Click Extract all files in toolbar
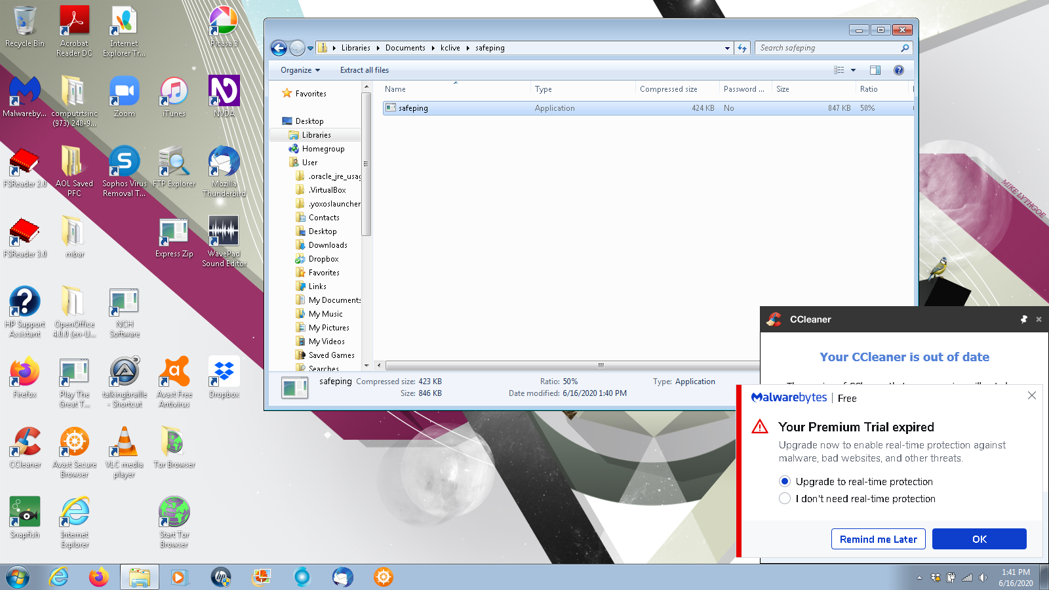 point(364,70)
